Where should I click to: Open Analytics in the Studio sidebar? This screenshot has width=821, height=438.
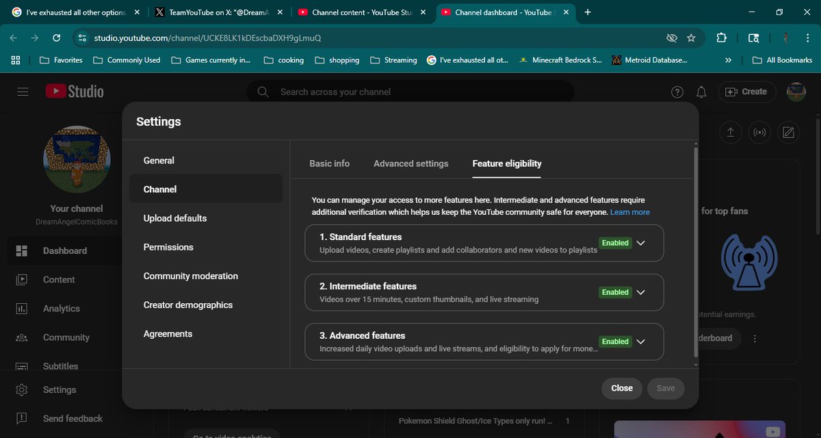pyautogui.click(x=61, y=308)
